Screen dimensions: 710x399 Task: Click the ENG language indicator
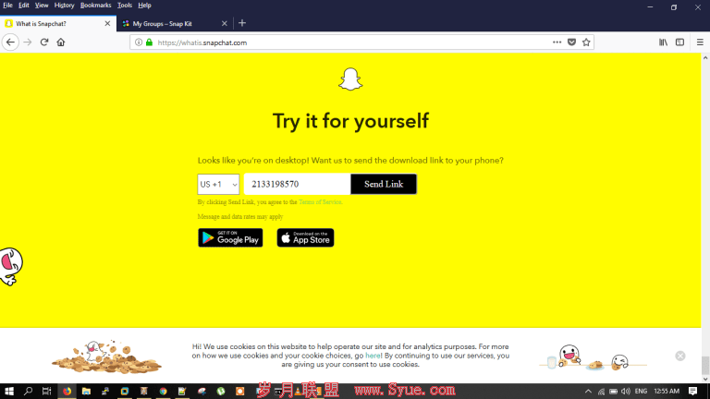coord(641,392)
